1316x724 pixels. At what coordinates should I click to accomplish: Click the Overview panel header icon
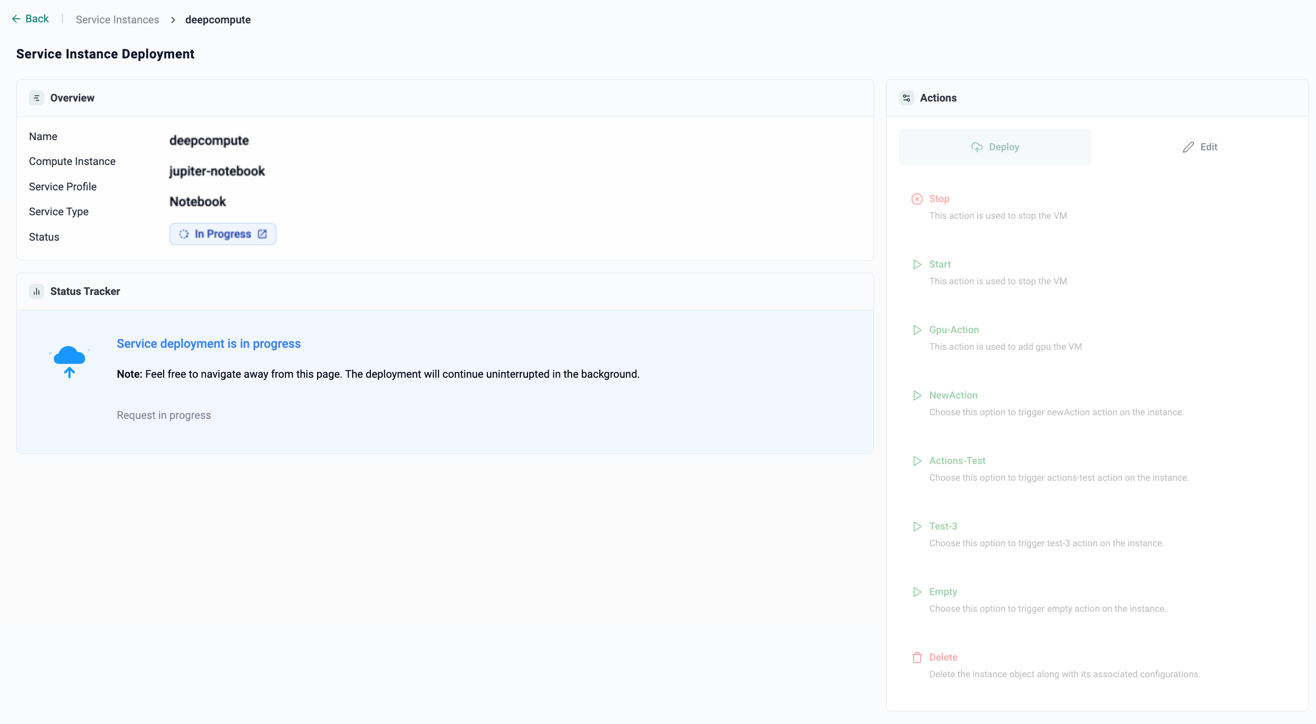point(36,98)
